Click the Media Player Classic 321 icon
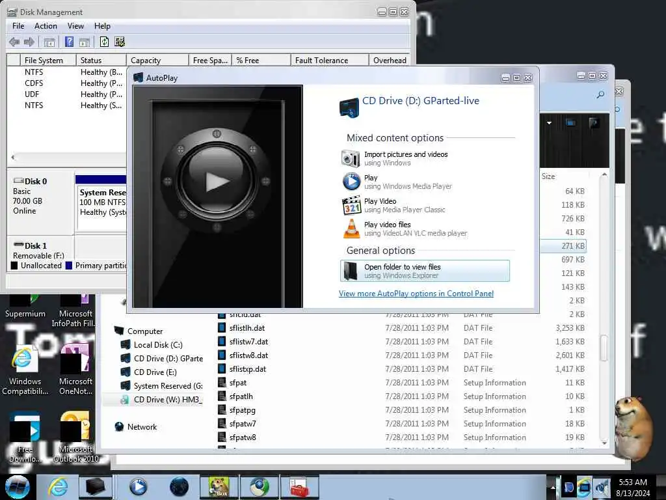This screenshot has width=666, height=500. [x=351, y=205]
